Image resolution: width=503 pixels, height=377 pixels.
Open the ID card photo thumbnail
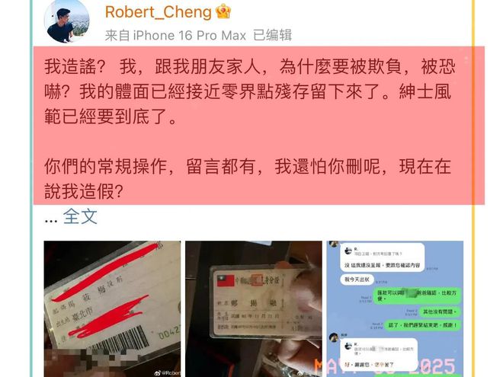point(254,308)
